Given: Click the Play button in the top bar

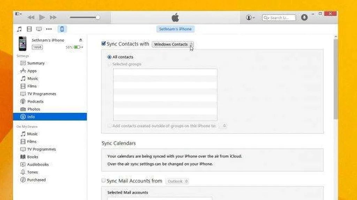Looking at the screenshot, I should tap(42, 17).
